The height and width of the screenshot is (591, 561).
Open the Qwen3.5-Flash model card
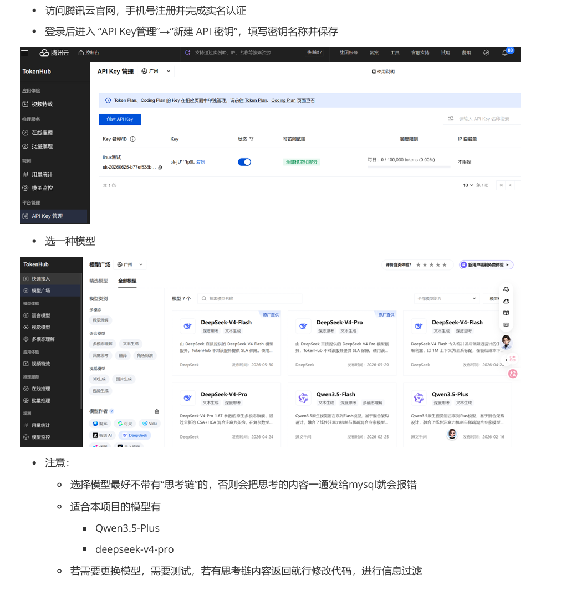tap(342, 415)
